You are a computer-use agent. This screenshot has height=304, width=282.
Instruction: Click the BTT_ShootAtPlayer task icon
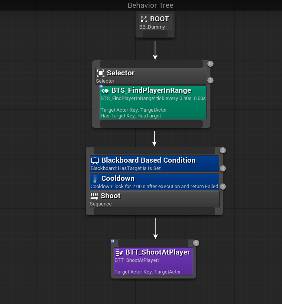(x=119, y=253)
